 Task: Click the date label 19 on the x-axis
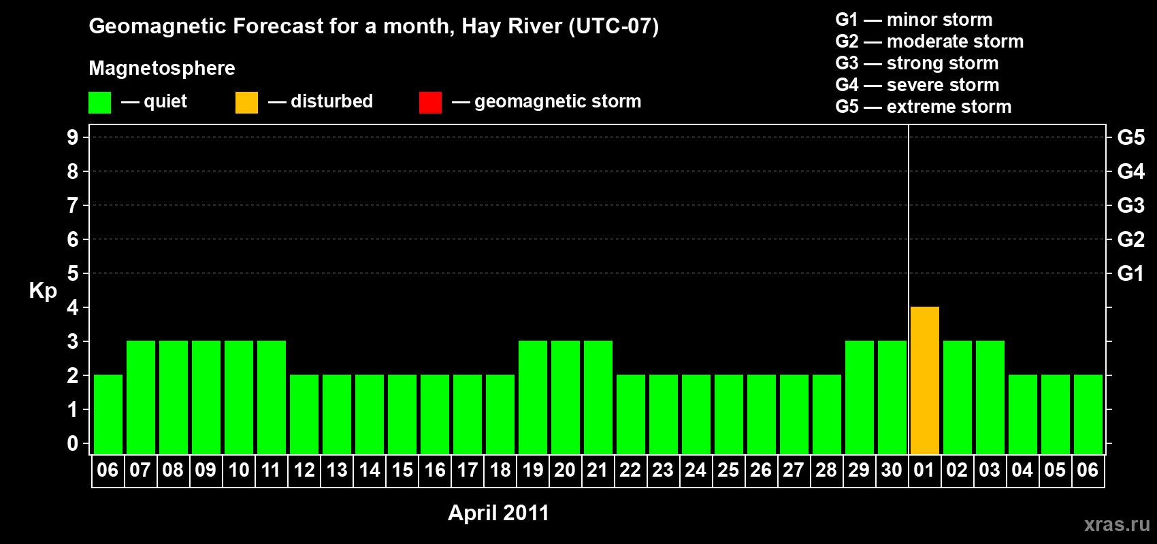532,470
